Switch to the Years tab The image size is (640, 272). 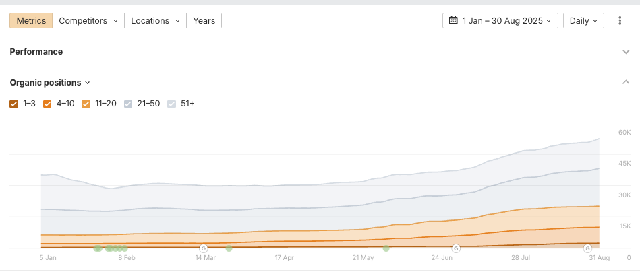pos(204,21)
